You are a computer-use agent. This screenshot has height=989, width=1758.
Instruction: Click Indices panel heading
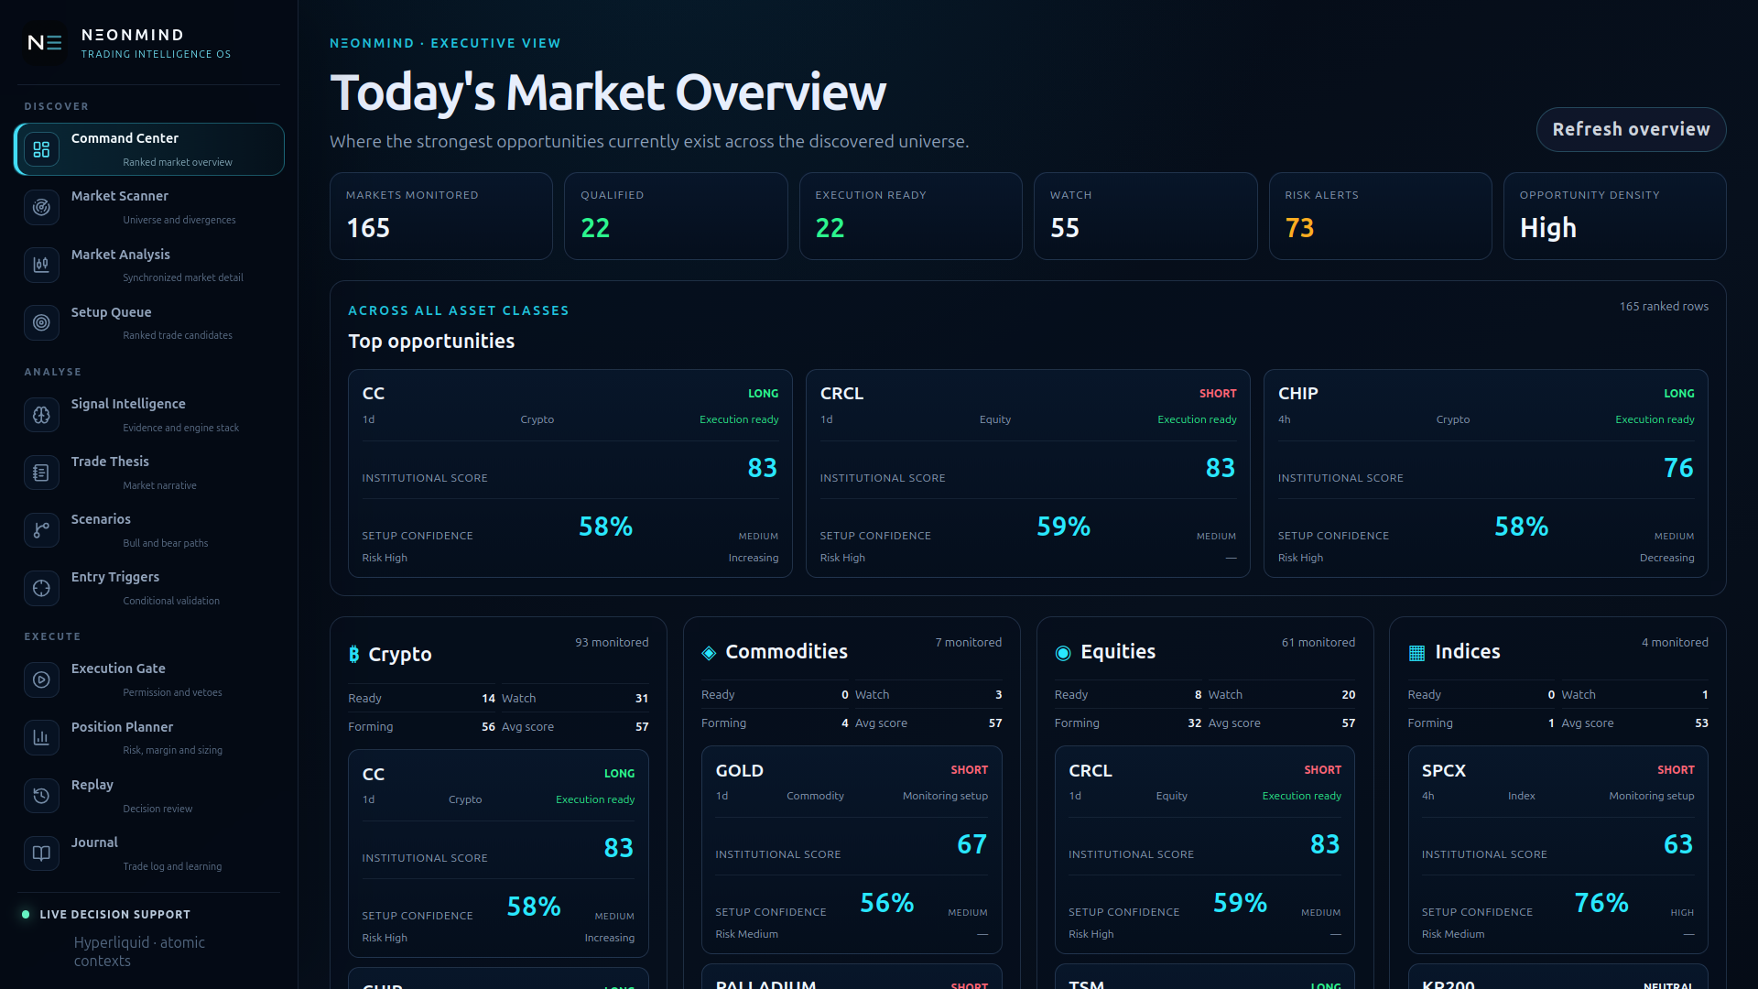pos(1467,651)
